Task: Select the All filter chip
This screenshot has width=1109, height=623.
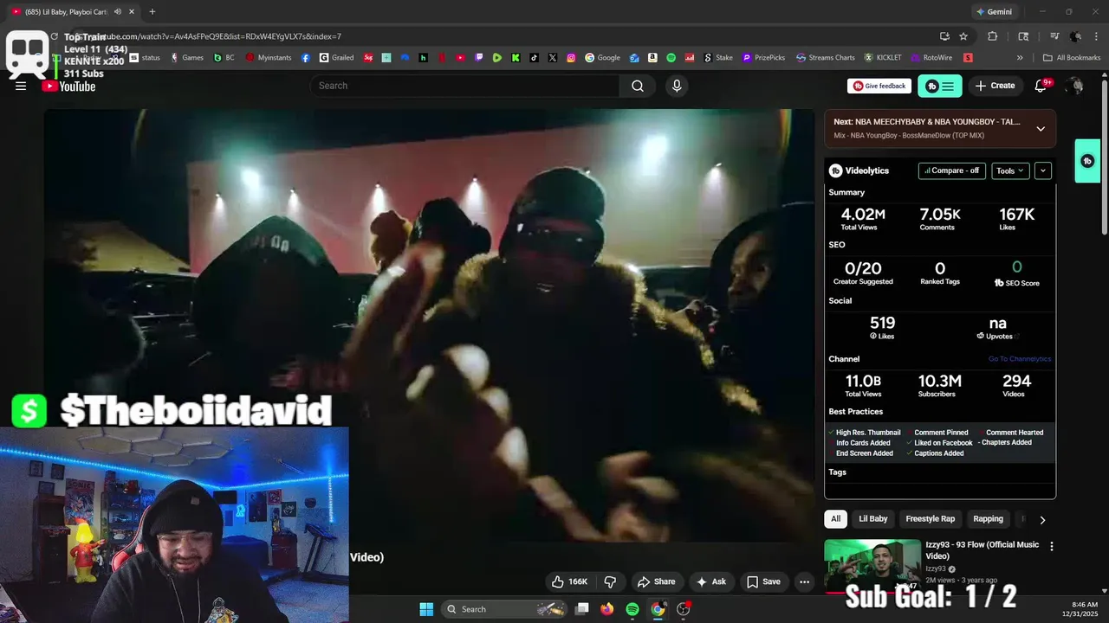Action: (x=835, y=519)
